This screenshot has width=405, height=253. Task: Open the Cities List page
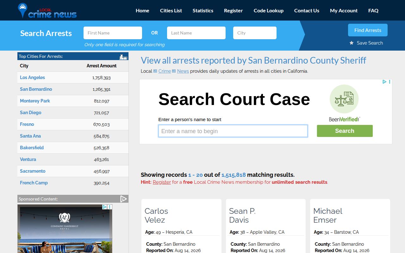click(x=171, y=10)
